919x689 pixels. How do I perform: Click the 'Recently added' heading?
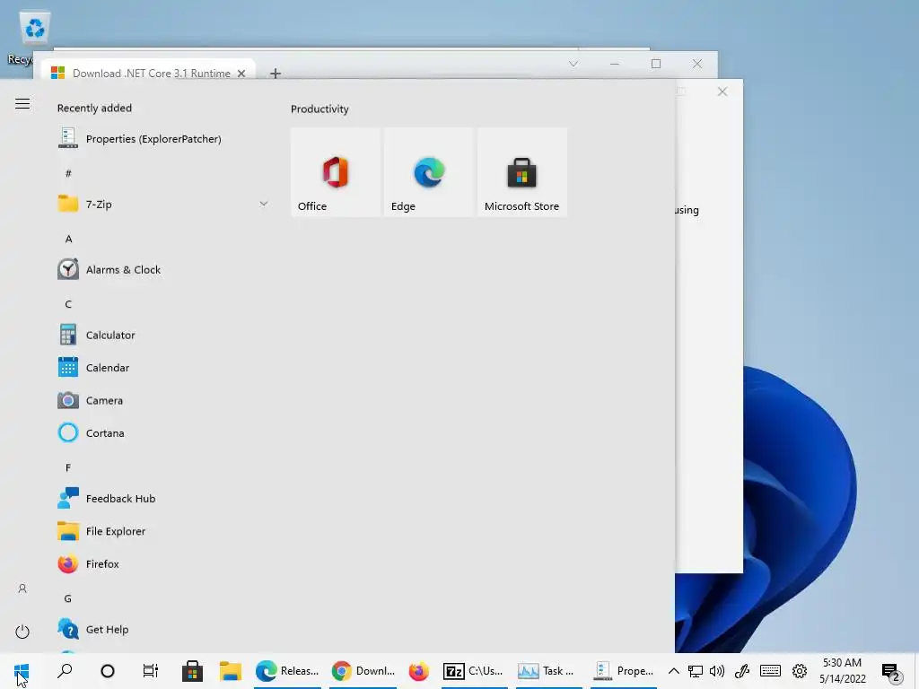(94, 108)
